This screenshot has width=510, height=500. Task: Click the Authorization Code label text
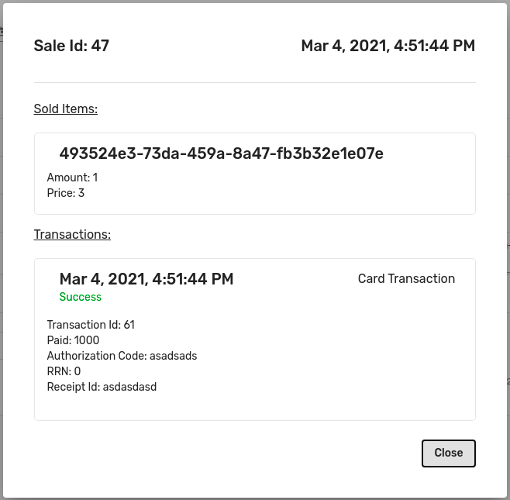[96, 356]
